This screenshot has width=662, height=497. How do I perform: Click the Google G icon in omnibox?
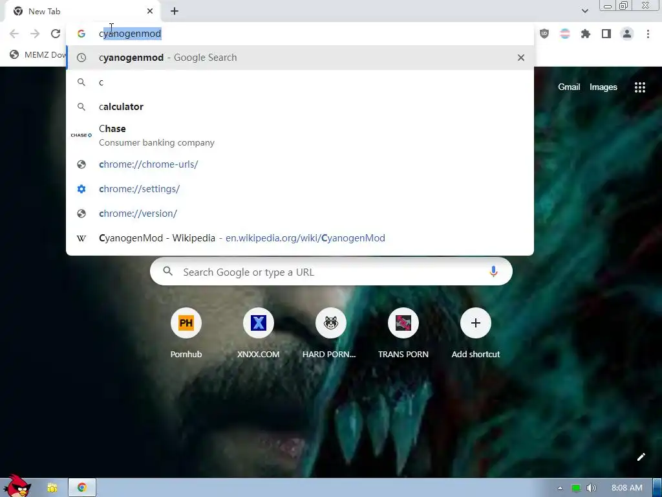(x=81, y=34)
